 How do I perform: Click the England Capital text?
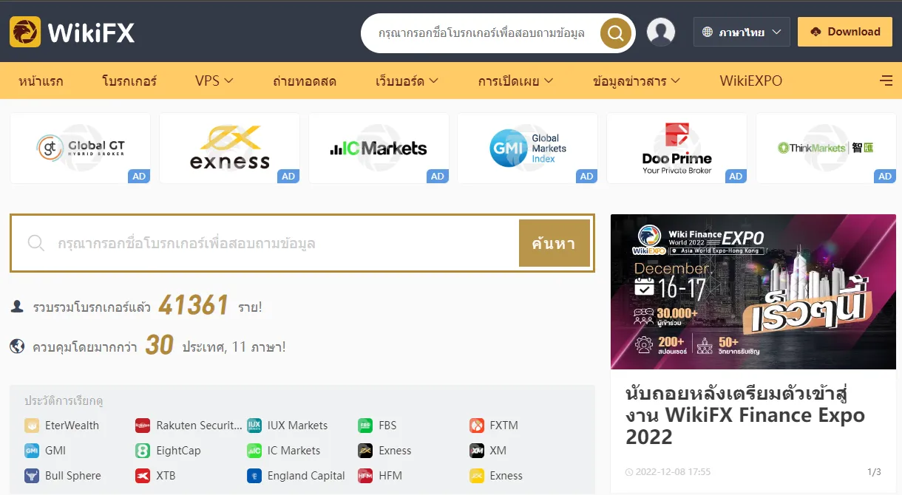(306, 476)
